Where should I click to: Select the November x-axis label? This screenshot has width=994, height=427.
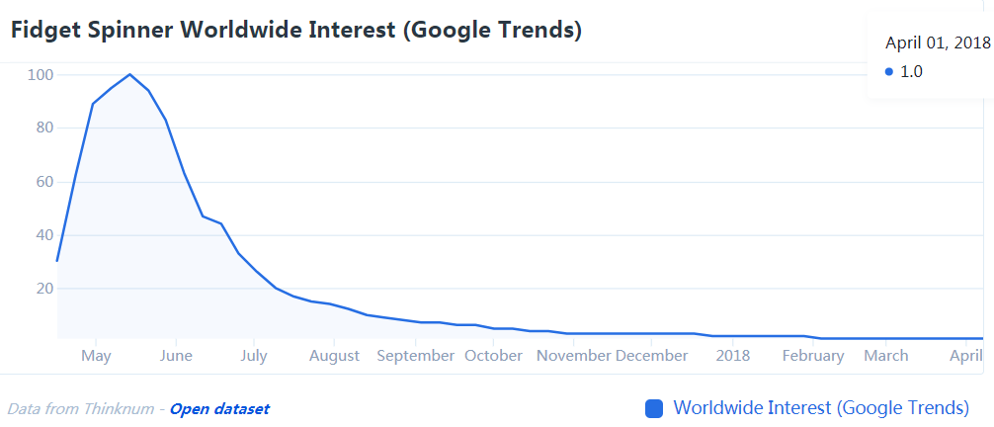point(574,355)
